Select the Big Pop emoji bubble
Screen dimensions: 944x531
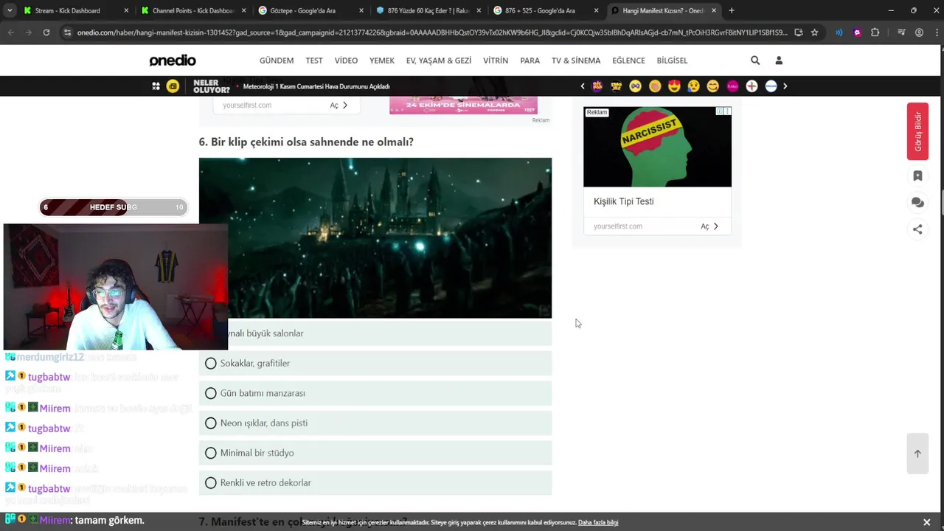597,86
